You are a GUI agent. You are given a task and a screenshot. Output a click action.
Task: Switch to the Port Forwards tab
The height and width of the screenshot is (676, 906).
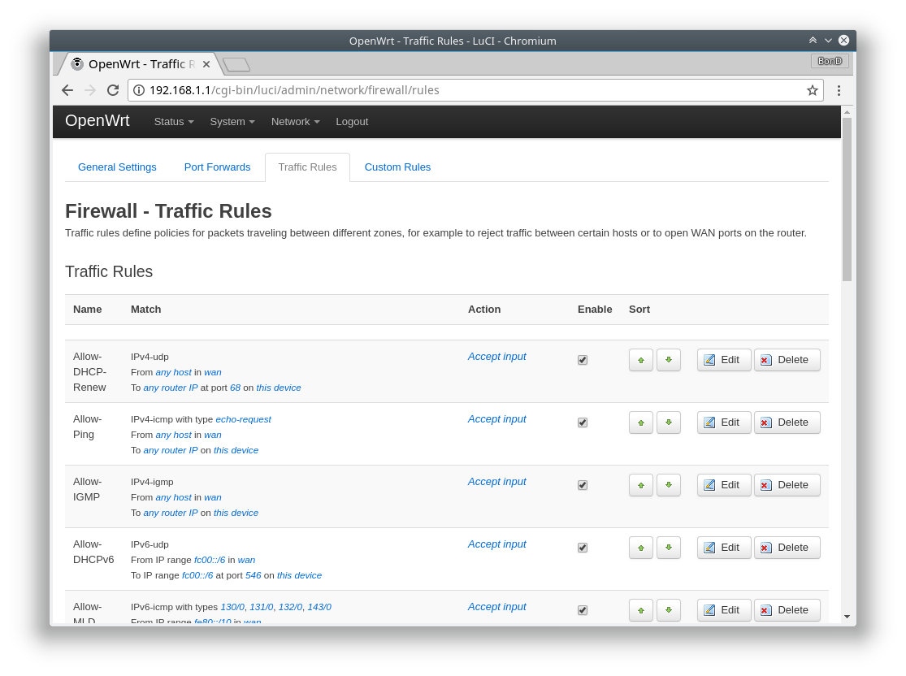point(217,167)
